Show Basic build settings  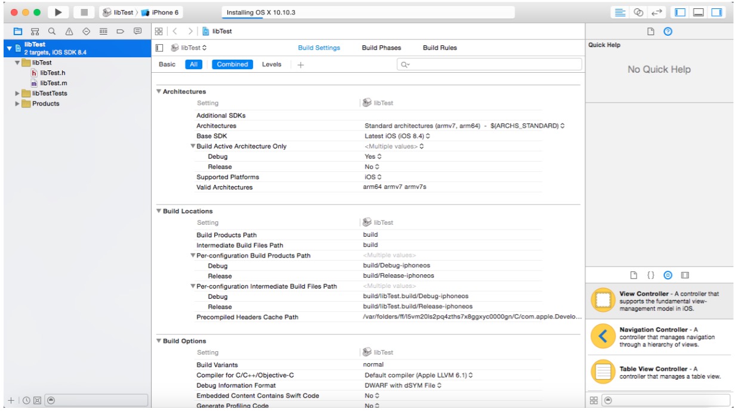pyautogui.click(x=168, y=64)
